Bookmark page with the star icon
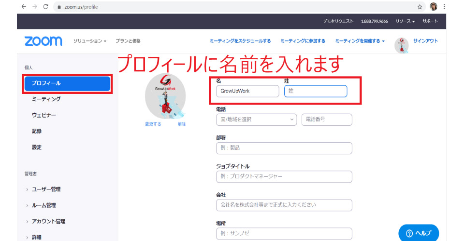 (x=420, y=7)
